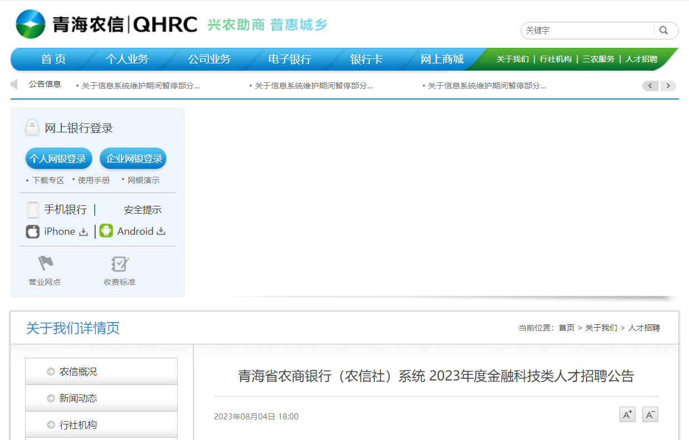
Task: Expand 新闻动态 sidebar item
Action: pos(79,398)
